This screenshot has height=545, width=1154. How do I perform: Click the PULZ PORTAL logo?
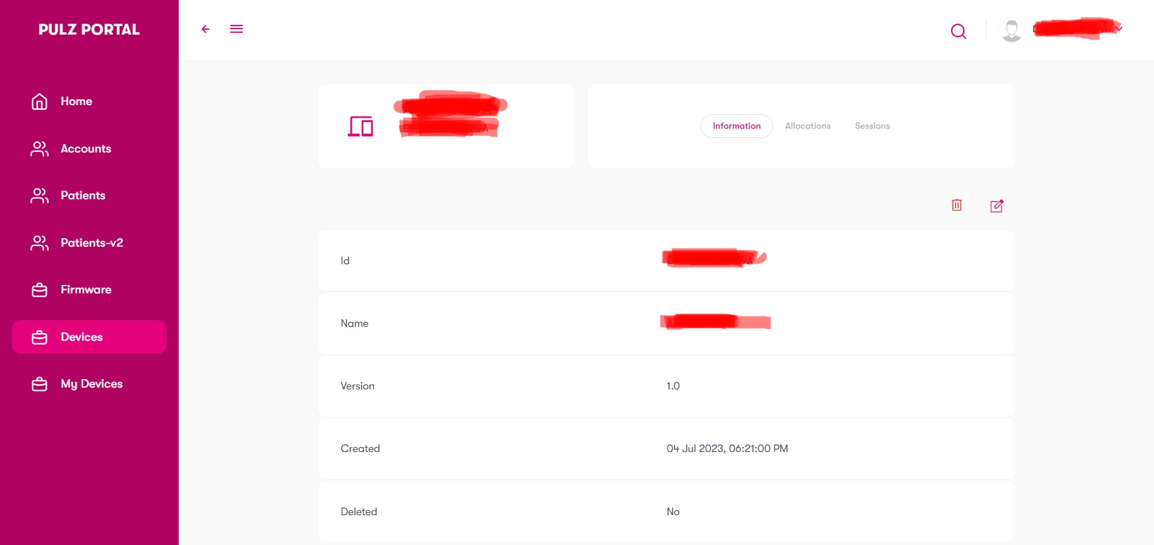tap(89, 30)
